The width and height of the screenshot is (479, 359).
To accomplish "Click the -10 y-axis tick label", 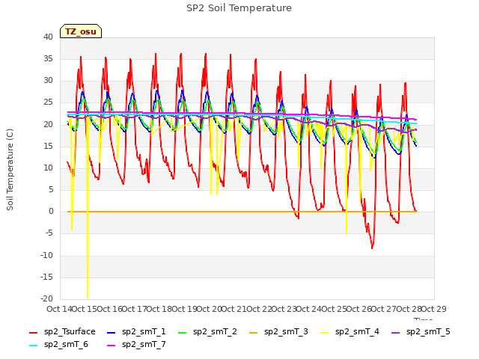I will [x=46, y=255].
